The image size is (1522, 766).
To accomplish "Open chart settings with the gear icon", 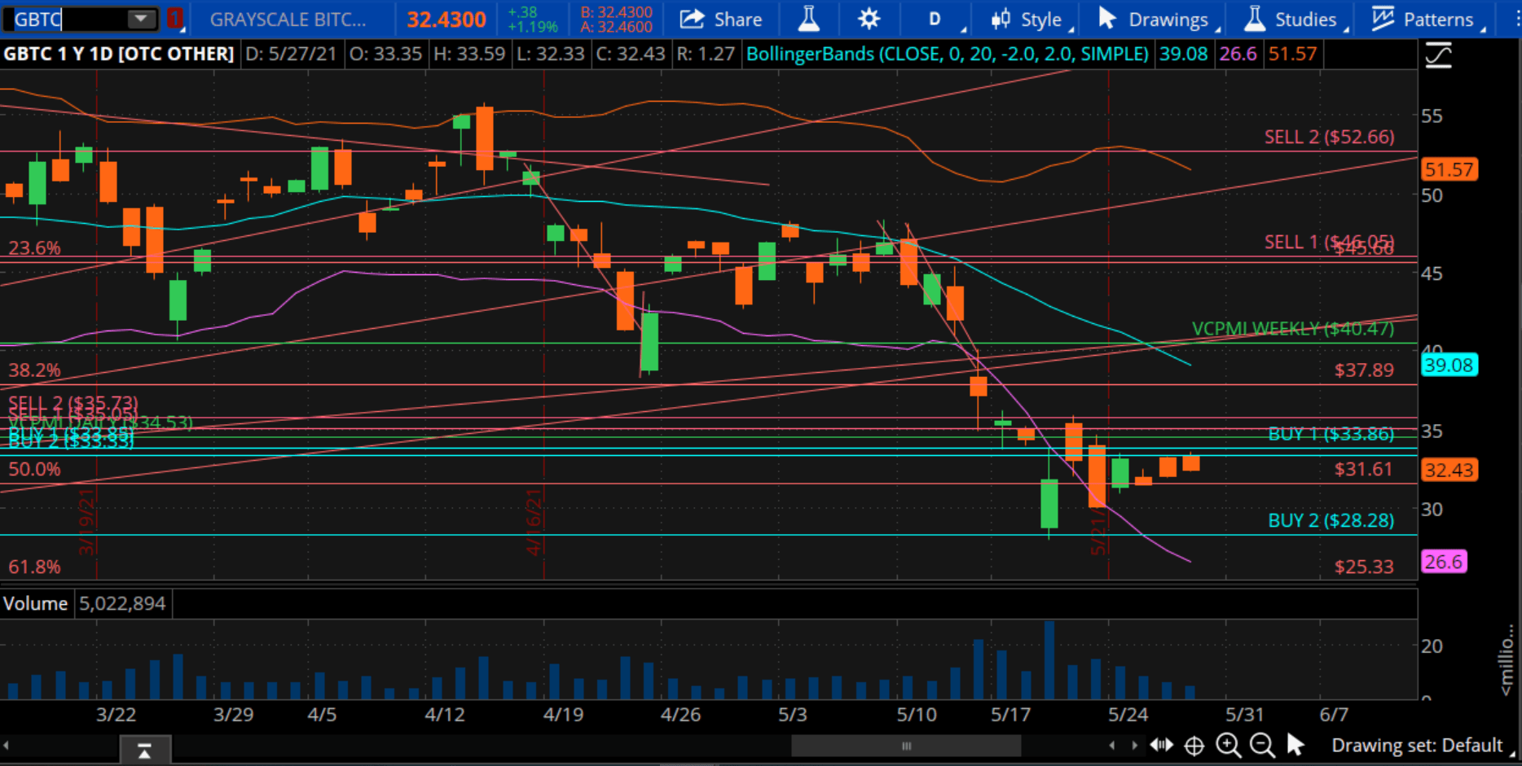I will click(869, 19).
